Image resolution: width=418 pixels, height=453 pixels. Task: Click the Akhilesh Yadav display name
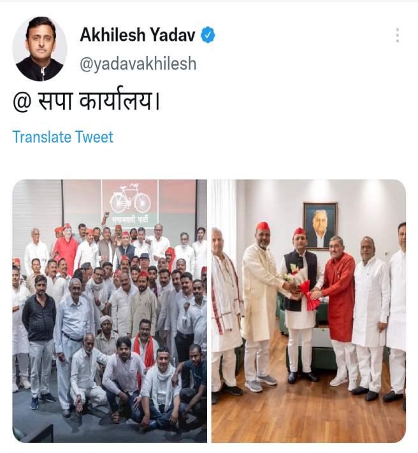(138, 34)
